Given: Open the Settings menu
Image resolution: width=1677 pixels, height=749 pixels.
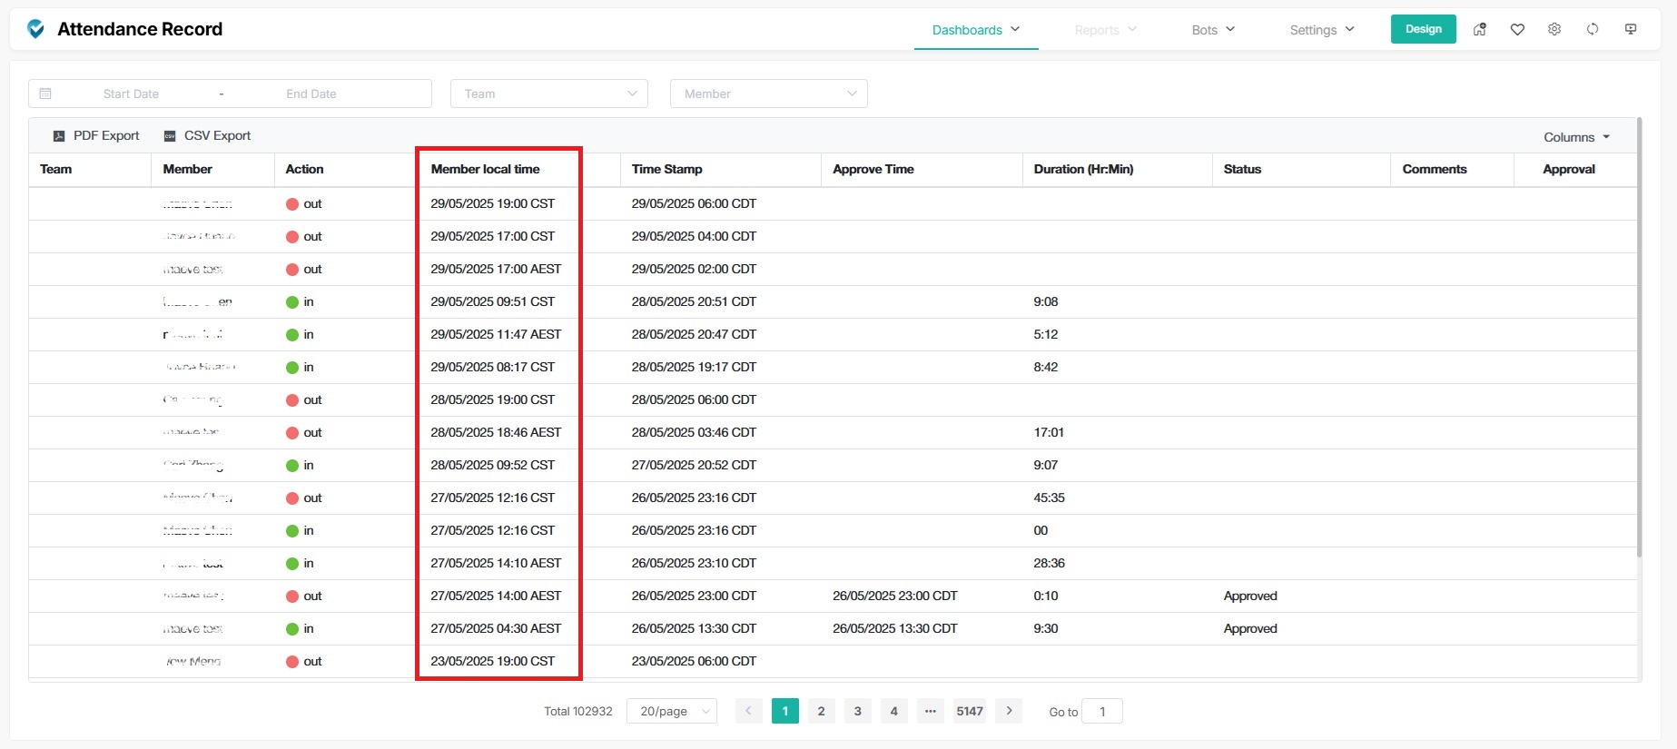Looking at the screenshot, I should click(1322, 30).
